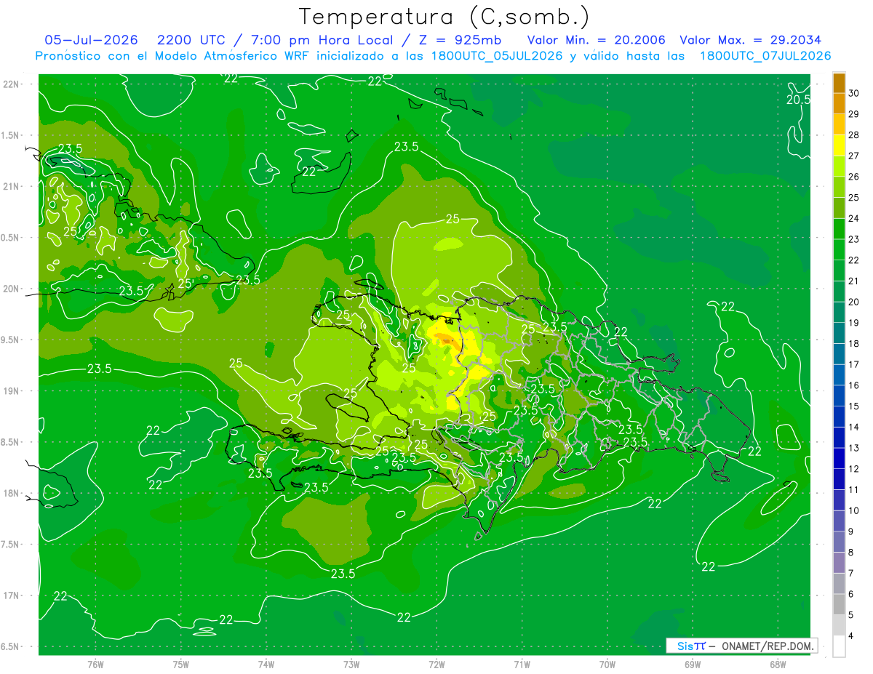Click the "68W" longitude axis label
Image resolution: width=873 pixels, height=674 pixels.
coord(778,665)
